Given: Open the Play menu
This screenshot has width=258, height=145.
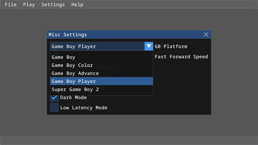Looking at the screenshot, I should [x=29, y=5].
